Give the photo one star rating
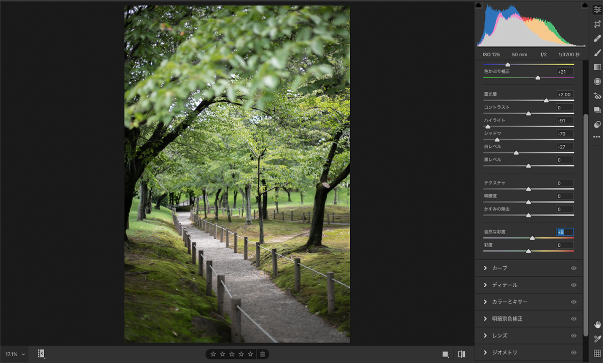Viewport: 603px width, 363px height. 213,354
